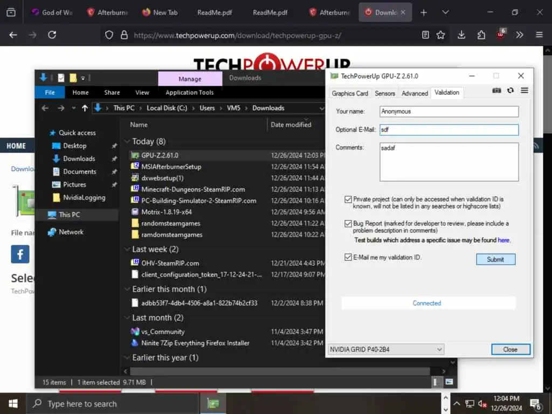The height and width of the screenshot is (414, 552).
Task: Select MSIAfterburnerSetup file icon
Action: click(135, 167)
